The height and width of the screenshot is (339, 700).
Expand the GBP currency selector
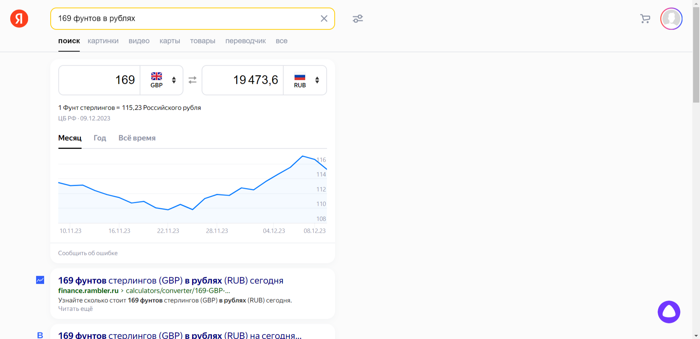[x=162, y=80]
